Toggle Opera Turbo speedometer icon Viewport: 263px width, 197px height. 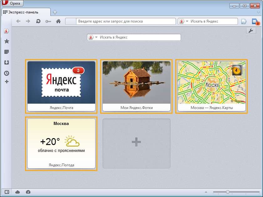point(28,192)
